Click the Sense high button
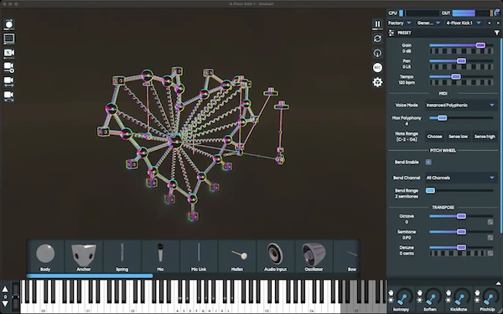503x314 pixels. 485,136
